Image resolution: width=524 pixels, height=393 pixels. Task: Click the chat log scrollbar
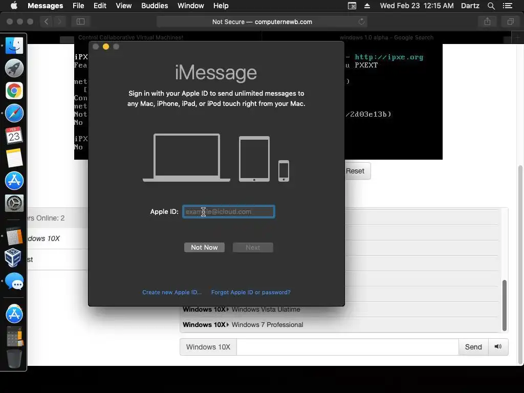coord(504,305)
